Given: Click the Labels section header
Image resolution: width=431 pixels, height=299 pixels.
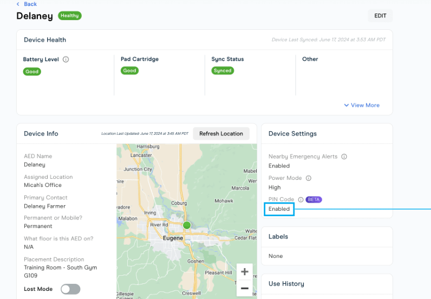Looking at the screenshot, I should (278, 237).
